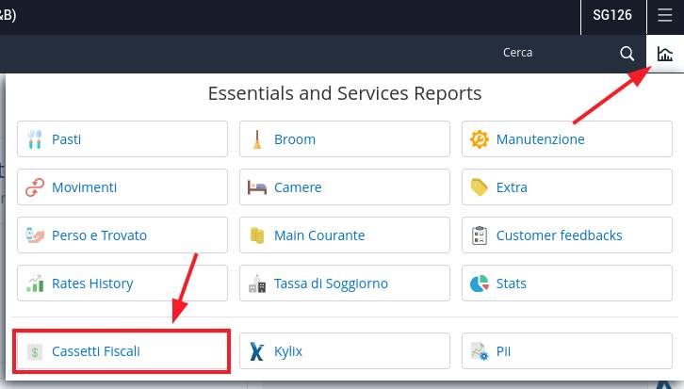Screen dimensions: 684x389
Task: Open the reports chart icon
Action: pyautogui.click(x=665, y=54)
